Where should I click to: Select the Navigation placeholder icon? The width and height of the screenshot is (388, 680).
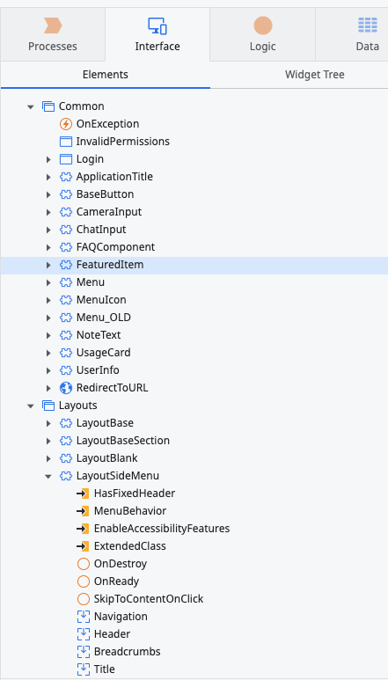pos(84,617)
